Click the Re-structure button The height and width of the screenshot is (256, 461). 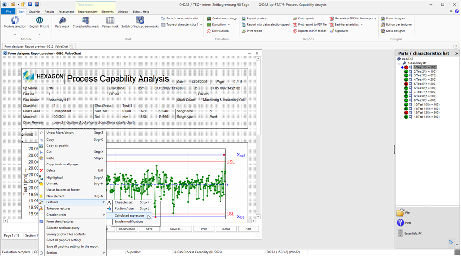pyautogui.click(x=127, y=229)
